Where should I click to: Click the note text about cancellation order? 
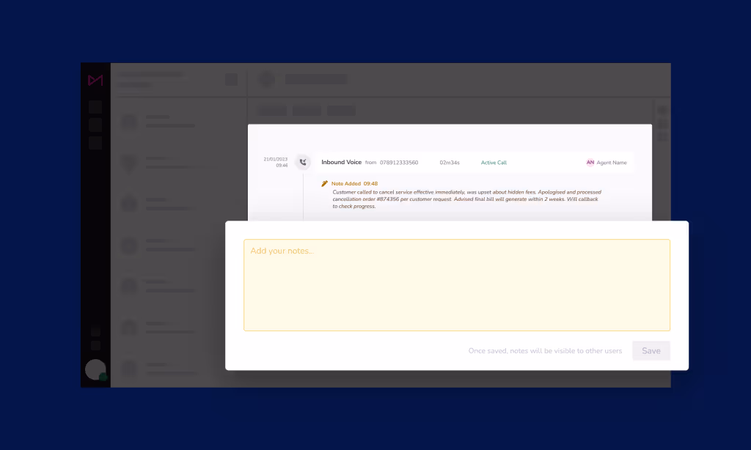pyautogui.click(x=466, y=199)
